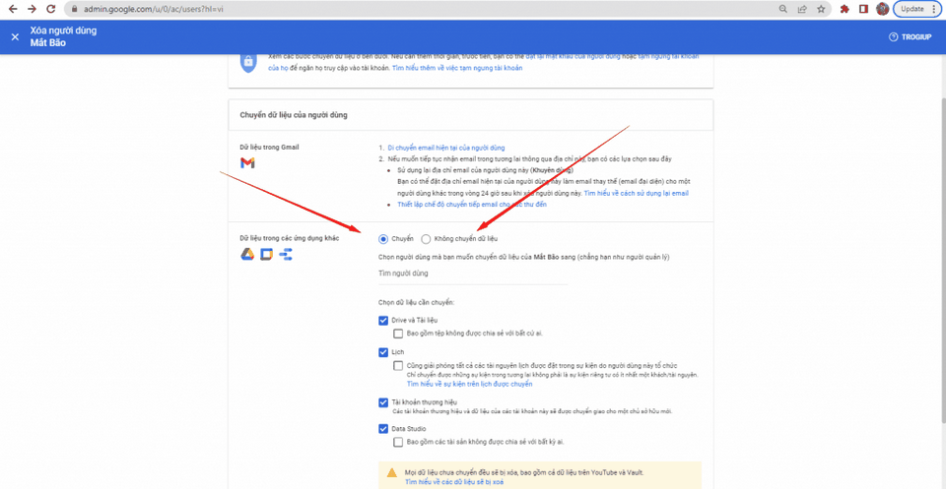Click the Data Studio icon beside Drive icons
The height and width of the screenshot is (489, 946).
pyautogui.click(x=286, y=255)
